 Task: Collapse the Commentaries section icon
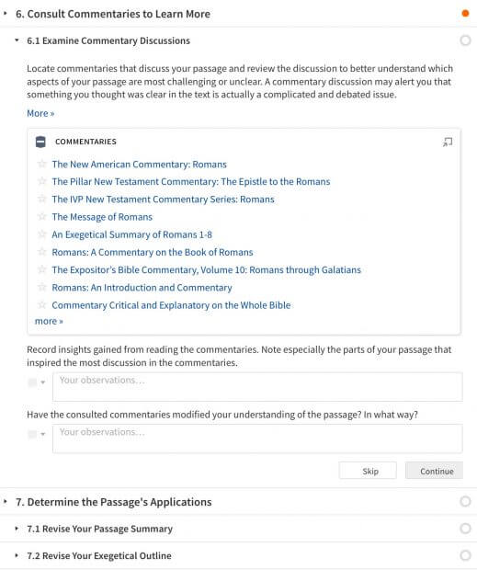(40, 142)
